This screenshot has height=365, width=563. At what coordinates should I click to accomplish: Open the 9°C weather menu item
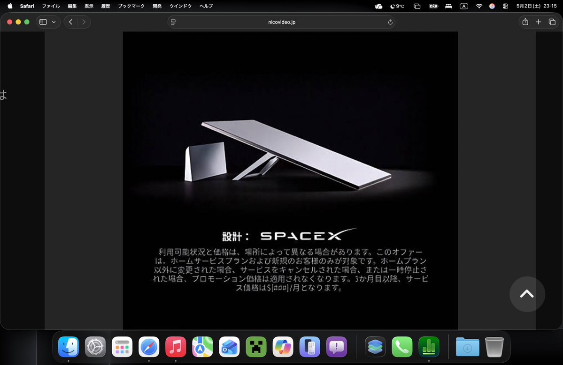[397, 6]
